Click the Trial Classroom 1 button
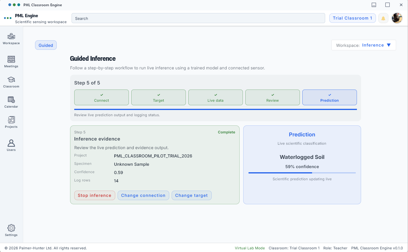 pos(352,18)
